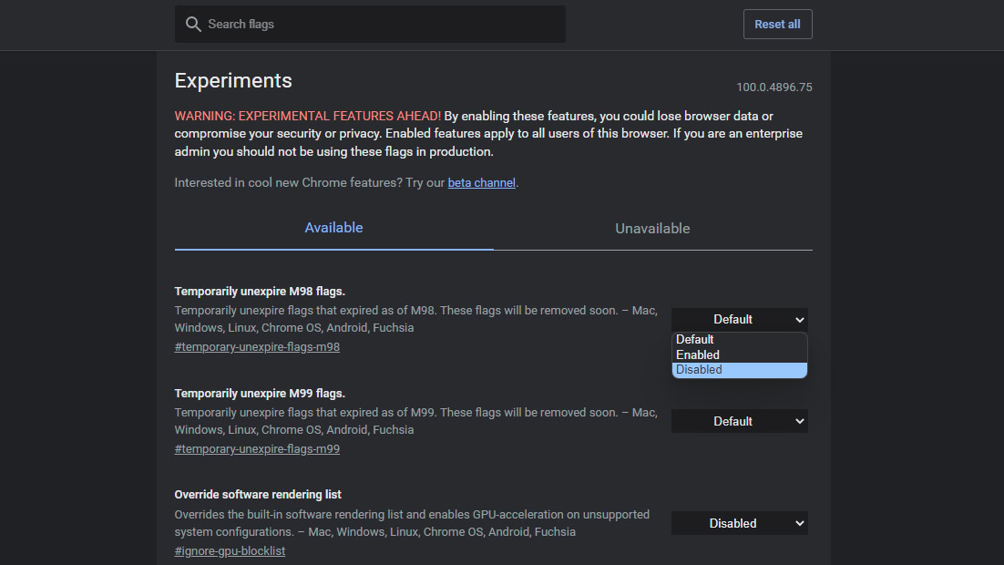Collapse the M98 flags Default dropdown

(x=739, y=320)
